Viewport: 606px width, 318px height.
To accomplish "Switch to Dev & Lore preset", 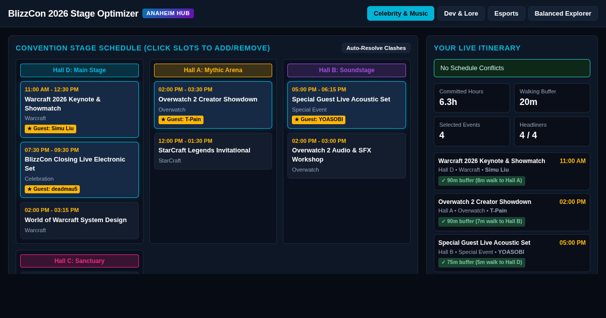I will [x=461, y=13].
